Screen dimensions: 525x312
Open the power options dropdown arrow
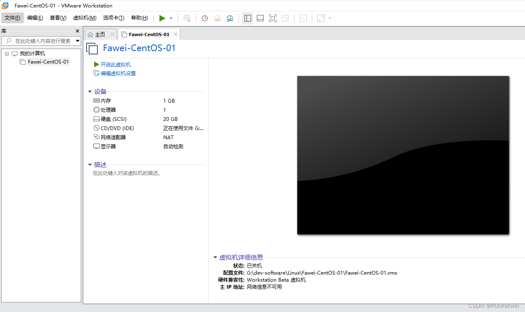pos(171,18)
